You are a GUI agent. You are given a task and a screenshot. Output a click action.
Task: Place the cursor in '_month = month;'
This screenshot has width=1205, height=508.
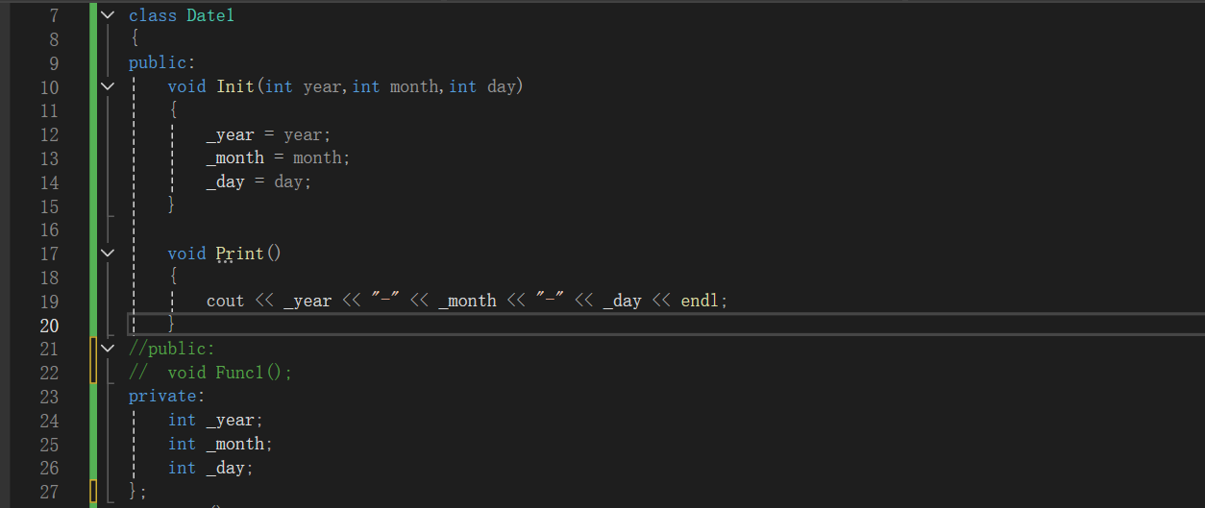tap(279, 157)
